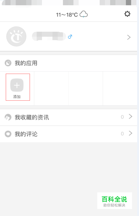Click the 11~18°C temperature text
The height and width of the screenshot is (216, 139).
pyautogui.click(x=67, y=15)
